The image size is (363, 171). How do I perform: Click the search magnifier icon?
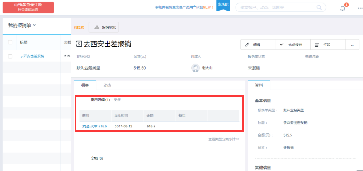coord(319,7)
